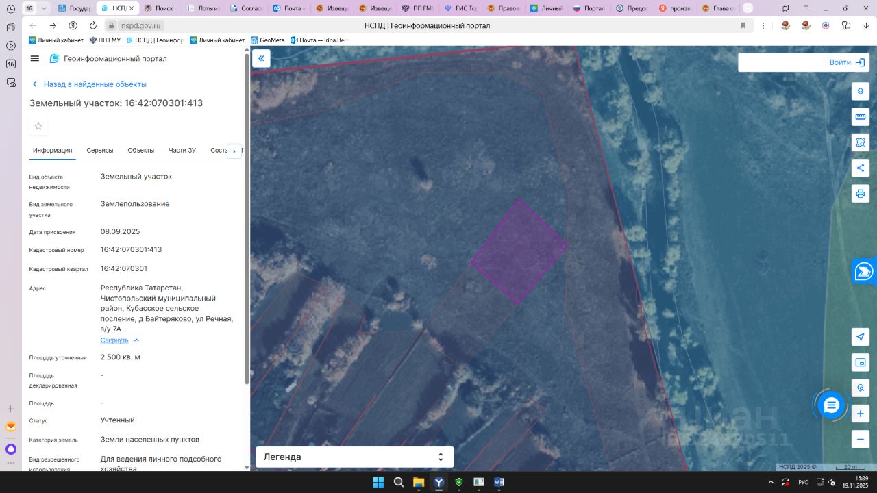Screen dimensions: 877x493
Task: Click cadastral number 16:42:070301:413 value
Action: coord(132,250)
